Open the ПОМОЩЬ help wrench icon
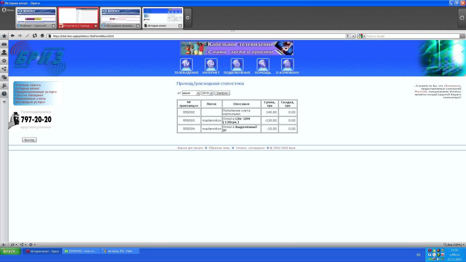Image resolution: width=466 pixels, height=262 pixels. pos(263,64)
